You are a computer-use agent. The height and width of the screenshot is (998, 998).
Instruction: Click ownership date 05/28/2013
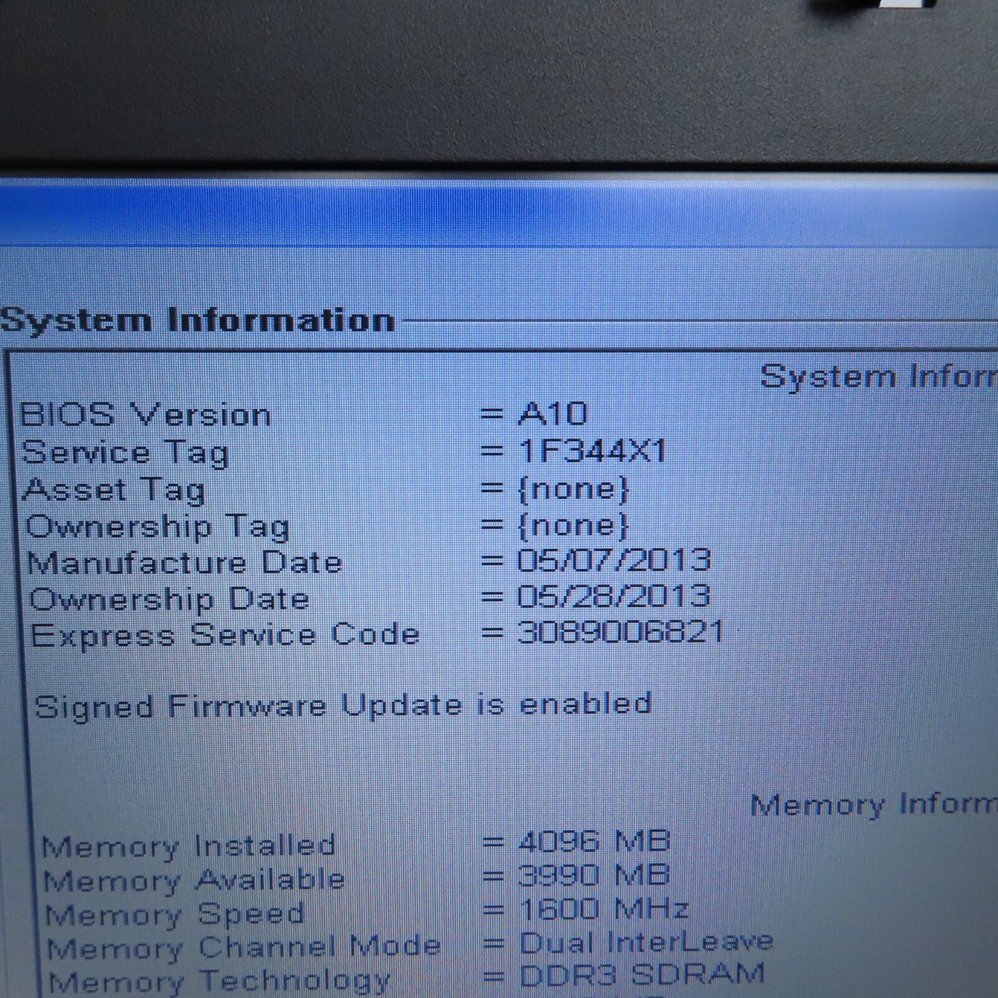(614, 596)
